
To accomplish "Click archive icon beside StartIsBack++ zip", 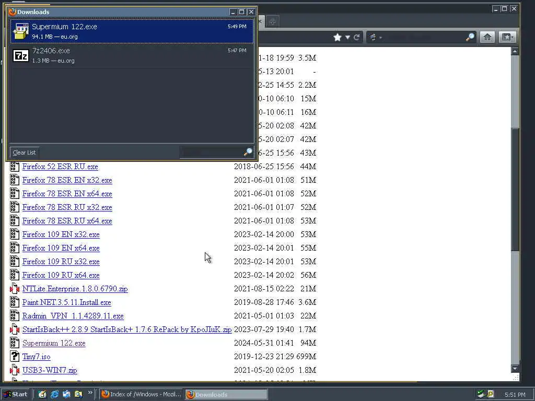I will point(14,329).
